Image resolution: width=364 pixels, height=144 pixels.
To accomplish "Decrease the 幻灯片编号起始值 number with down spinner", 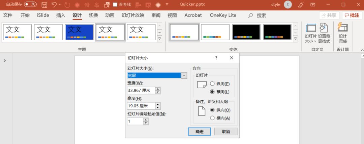I will pyautogui.click(x=146, y=123).
